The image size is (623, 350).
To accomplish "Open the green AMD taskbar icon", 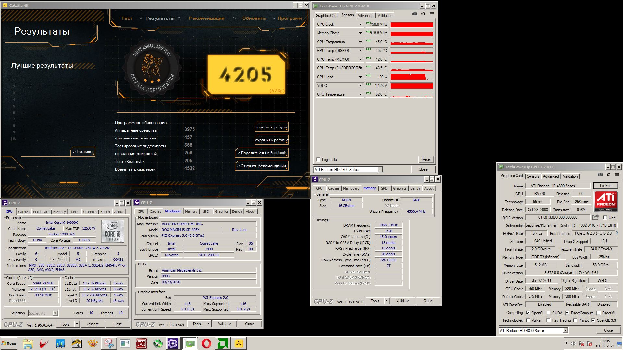I will (222, 344).
